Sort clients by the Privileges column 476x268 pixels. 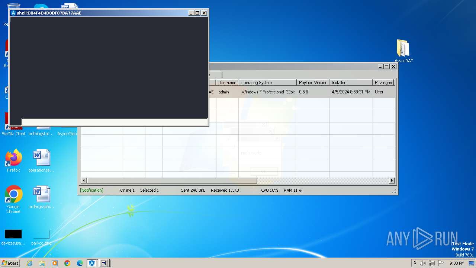383,83
